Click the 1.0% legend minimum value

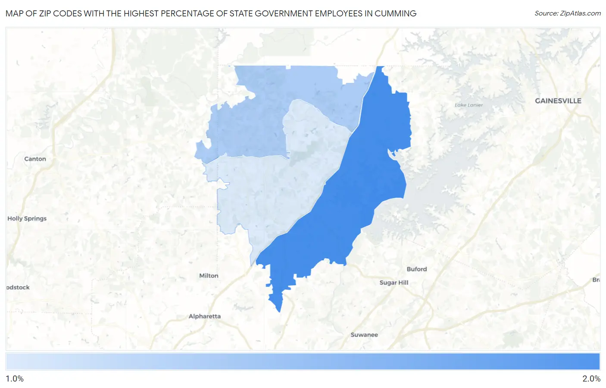click(x=15, y=379)
